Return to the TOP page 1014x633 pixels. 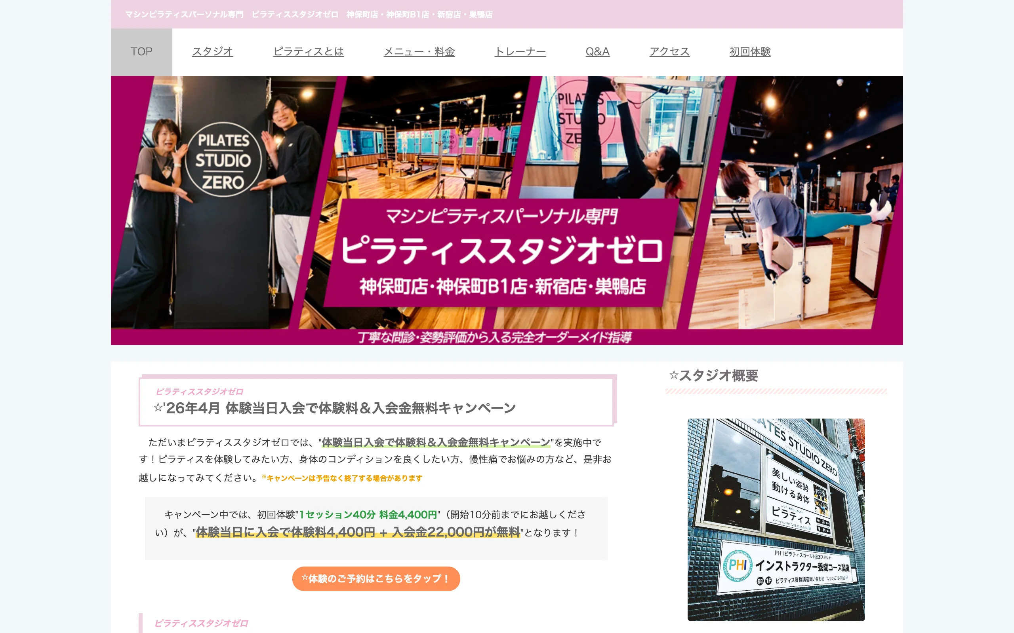point(141,51)
